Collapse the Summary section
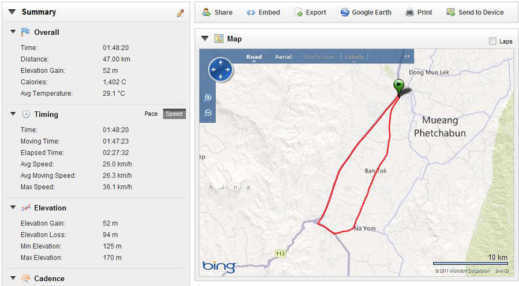 click(12, 12)
